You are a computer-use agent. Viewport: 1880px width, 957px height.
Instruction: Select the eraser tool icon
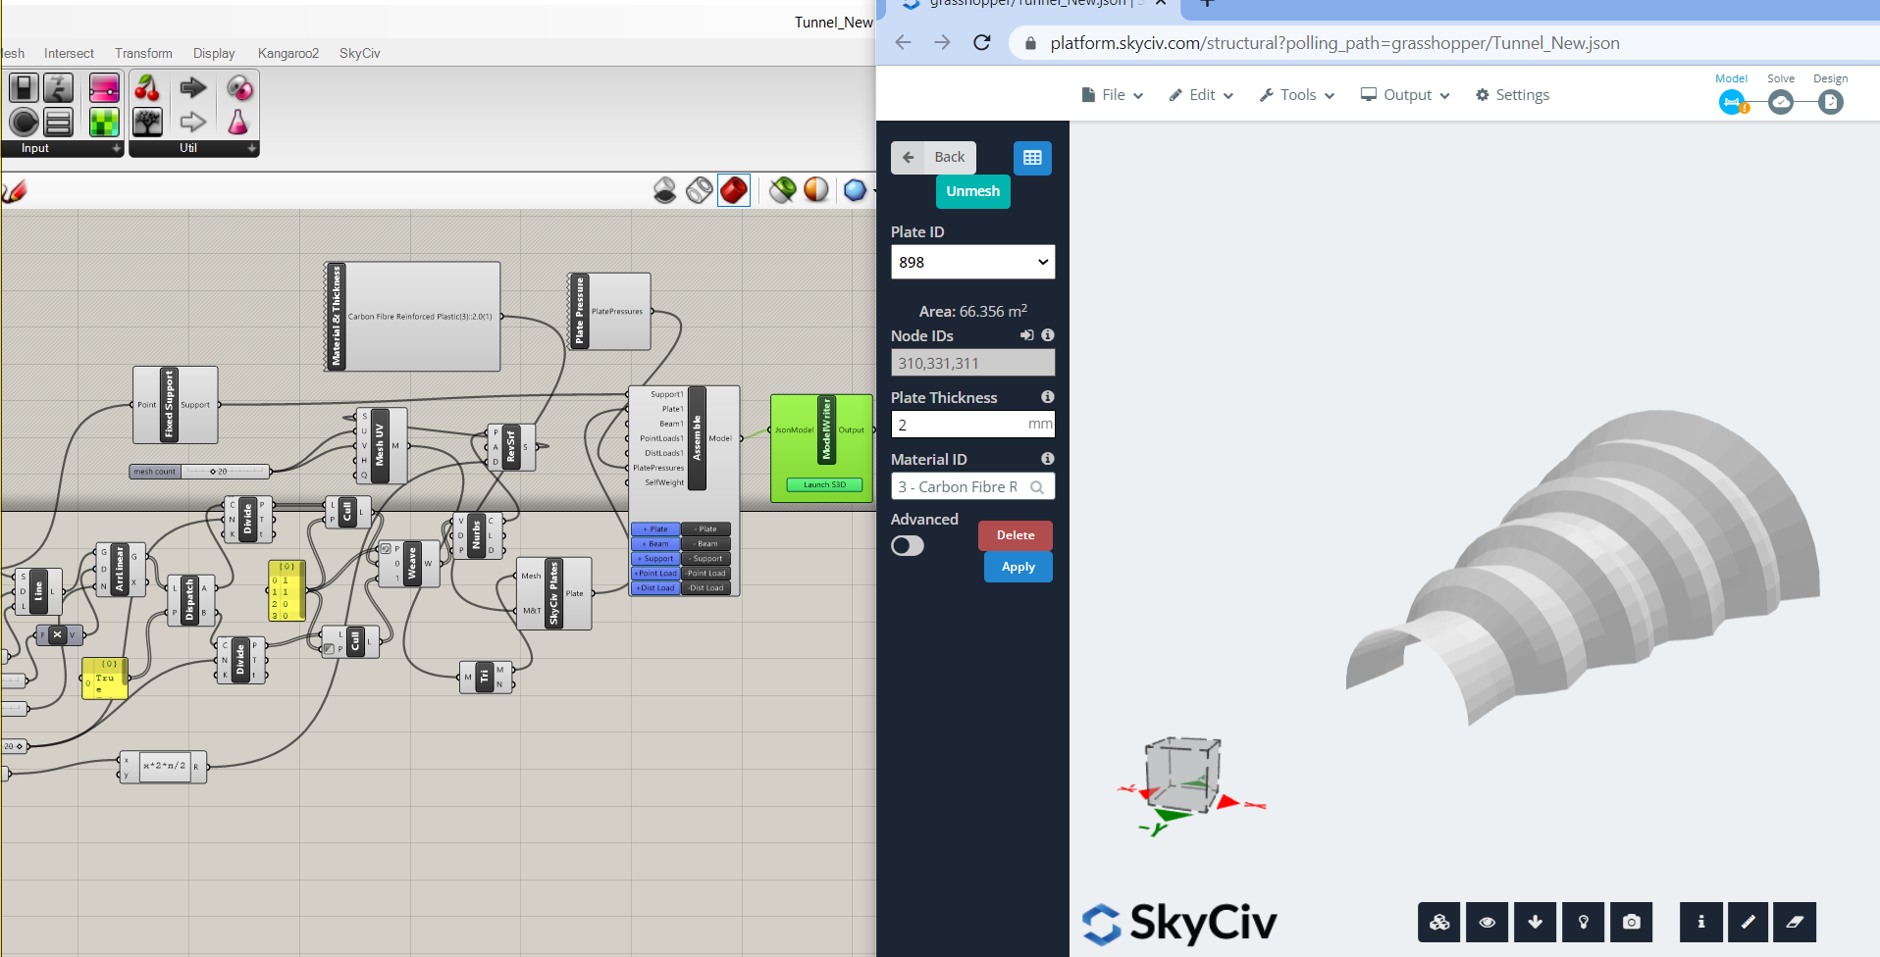(1795, 922)
